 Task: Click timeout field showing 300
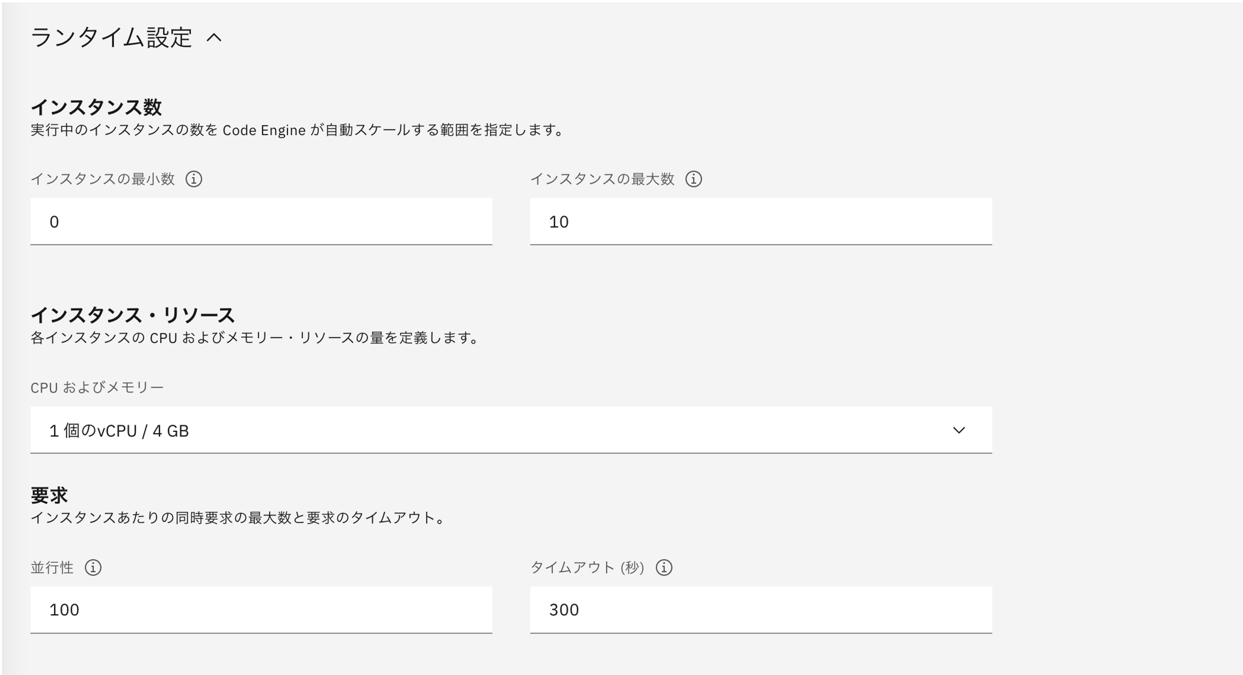760,610
